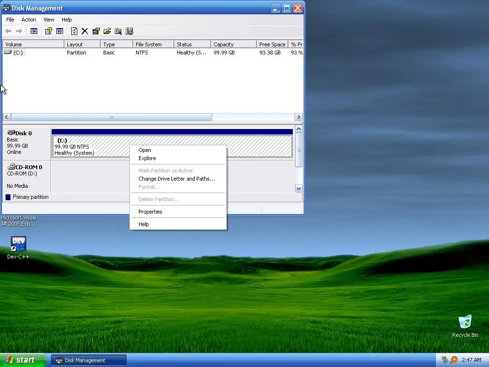489x367 pixels.
Task: Click the Partition layout cell
Action: coord(76,53)
